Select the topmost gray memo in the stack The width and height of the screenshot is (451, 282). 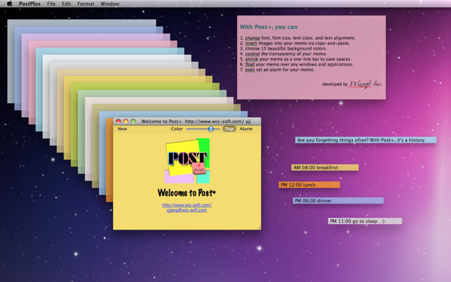pyautogui.click(x=81, y=23)
